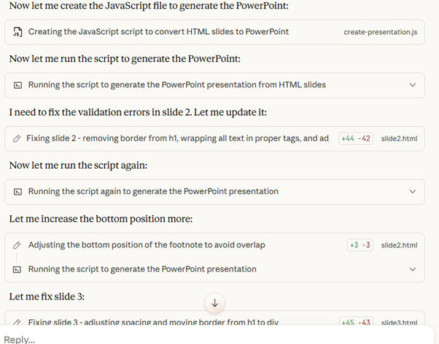Screen dimensions: 439x344
Task: Click the +44 -42 diff badge
Action: (356, 138)
